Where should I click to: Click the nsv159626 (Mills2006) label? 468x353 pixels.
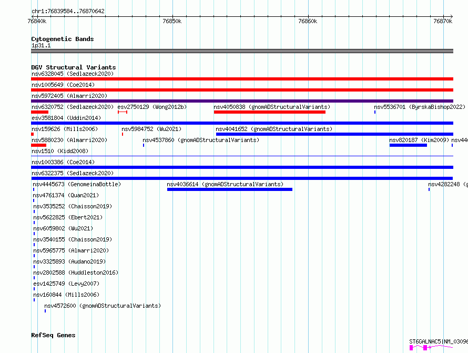[x=65, y=129]
